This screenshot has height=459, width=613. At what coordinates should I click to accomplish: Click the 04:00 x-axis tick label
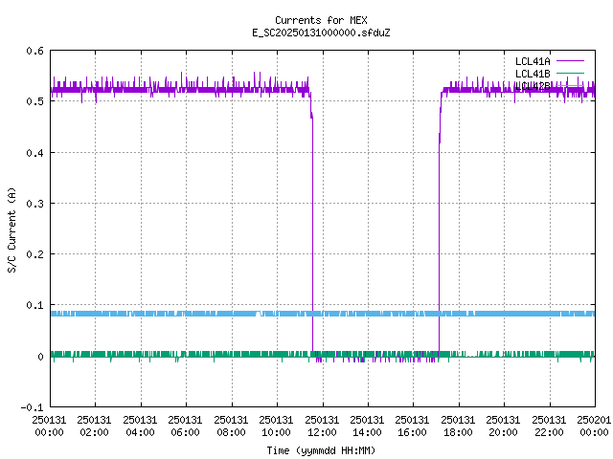coord(140,432)
